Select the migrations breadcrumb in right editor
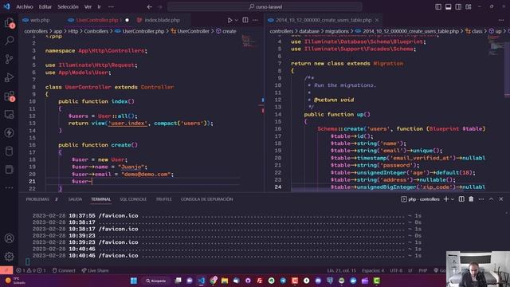This screenshot has width=510, height=287. coord(336,31)
